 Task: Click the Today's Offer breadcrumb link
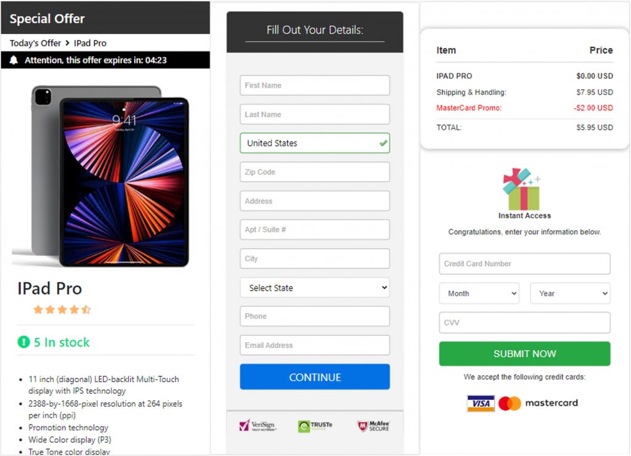pyautogui.click(x=35, y=43)
